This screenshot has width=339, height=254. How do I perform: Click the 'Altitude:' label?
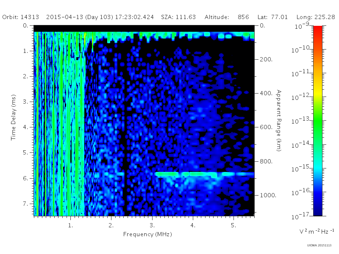tap(217, 17)
